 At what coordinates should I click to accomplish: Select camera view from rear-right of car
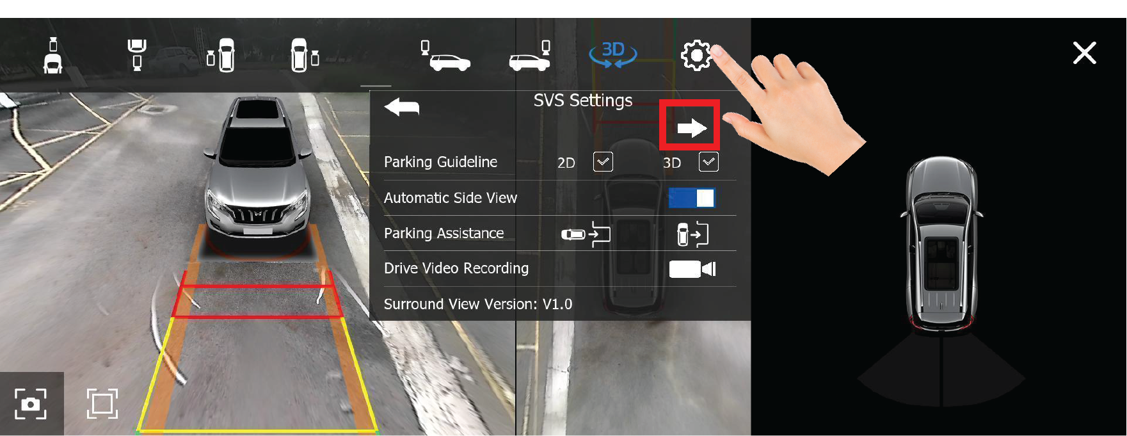530,56
